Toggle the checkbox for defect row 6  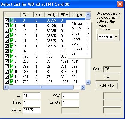[7, 51]
